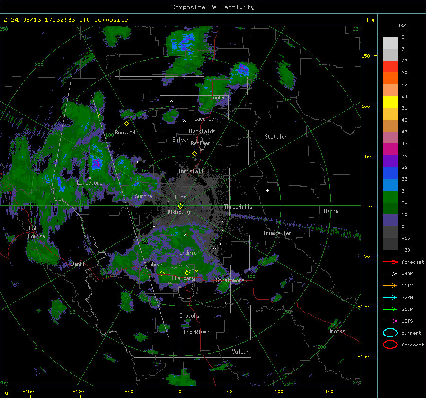Click the Okotoks label
Screen dimensions: 426x398
pyautogui.click(x=189, y=316)
